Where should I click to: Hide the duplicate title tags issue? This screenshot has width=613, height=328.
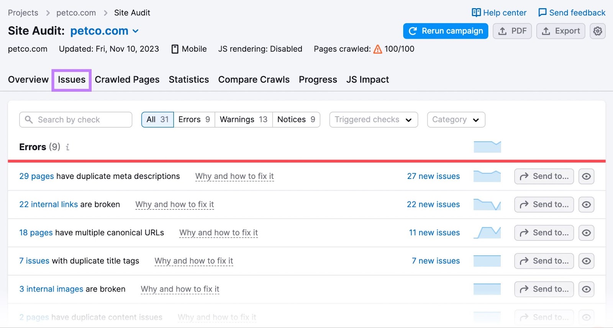point(586,261)
